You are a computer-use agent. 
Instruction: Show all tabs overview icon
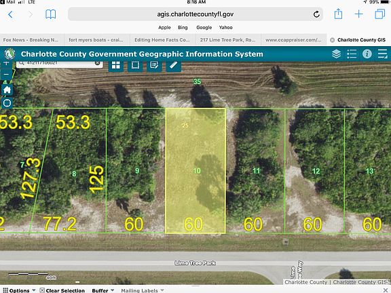(x=379, y=14)
